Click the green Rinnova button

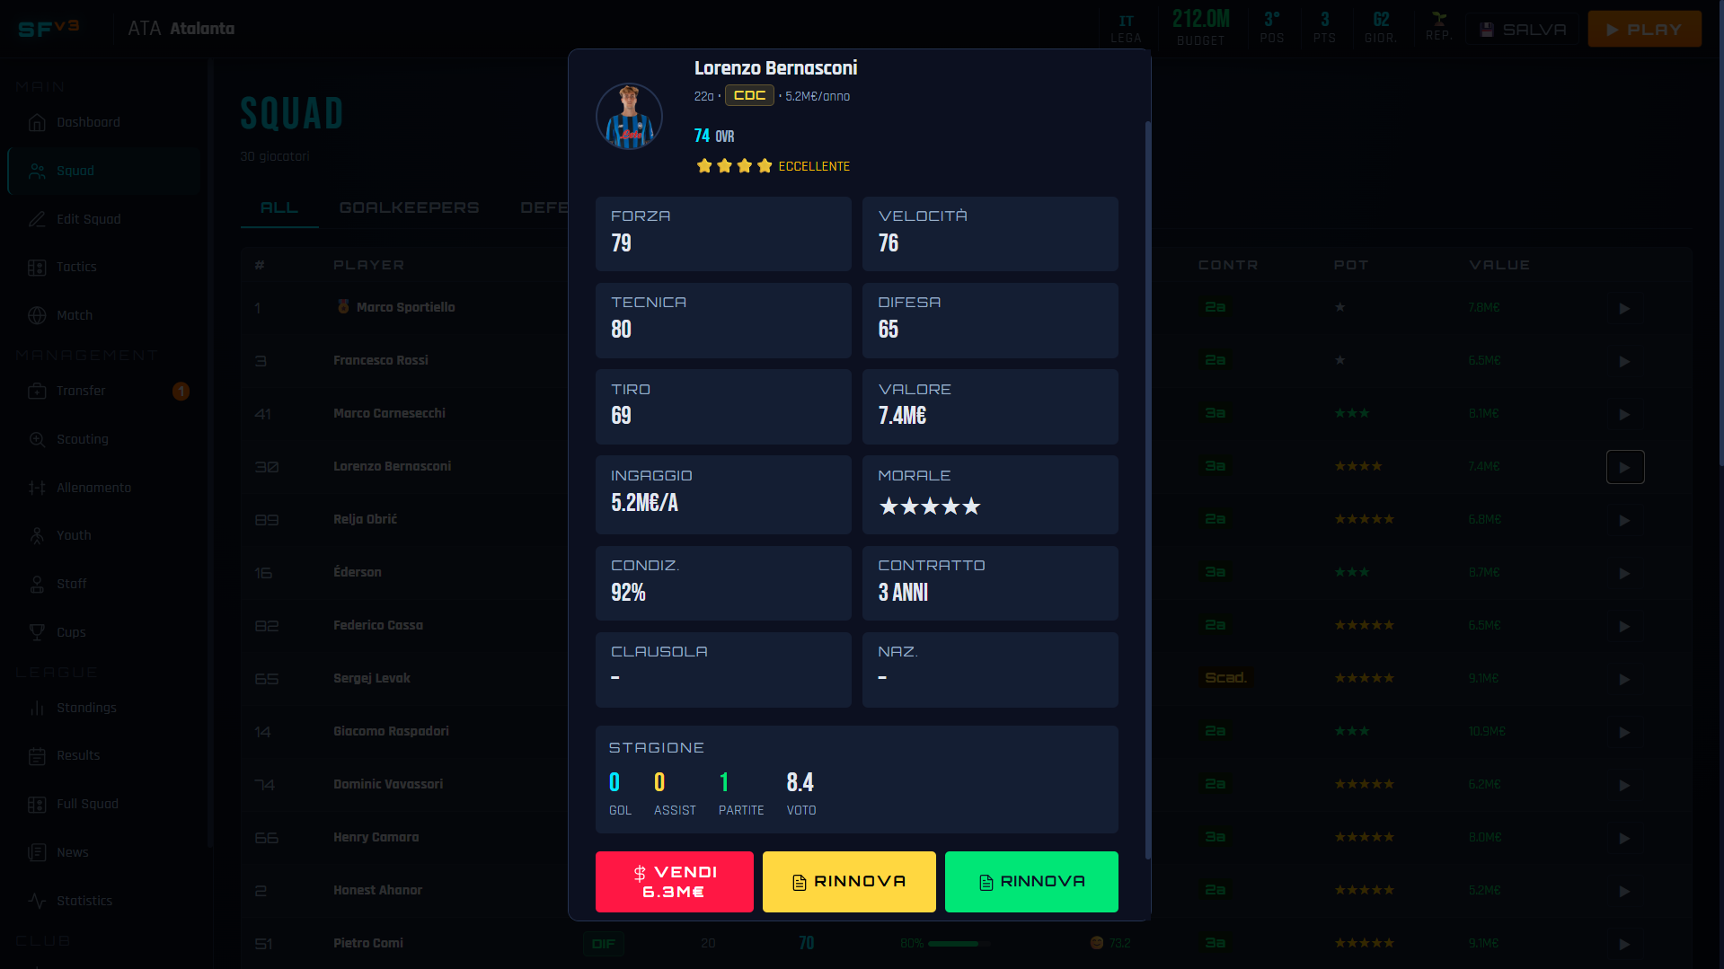(x=1031, y=882)
